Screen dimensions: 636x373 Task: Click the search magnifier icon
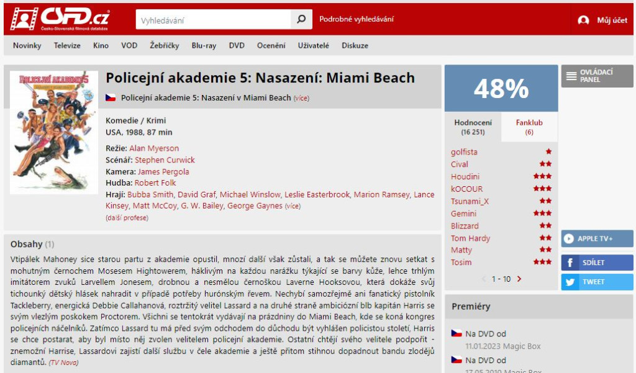[x=301, y=19]
